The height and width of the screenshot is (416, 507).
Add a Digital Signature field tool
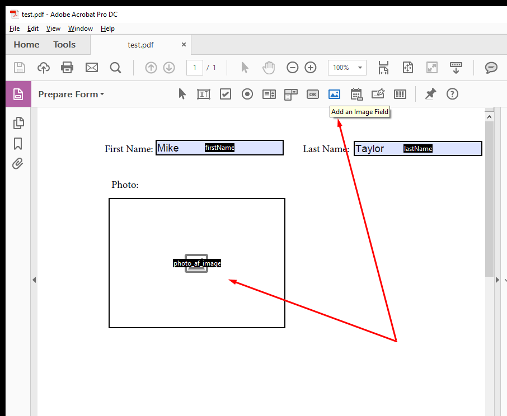pyautogui.click(x=378, y=94)
